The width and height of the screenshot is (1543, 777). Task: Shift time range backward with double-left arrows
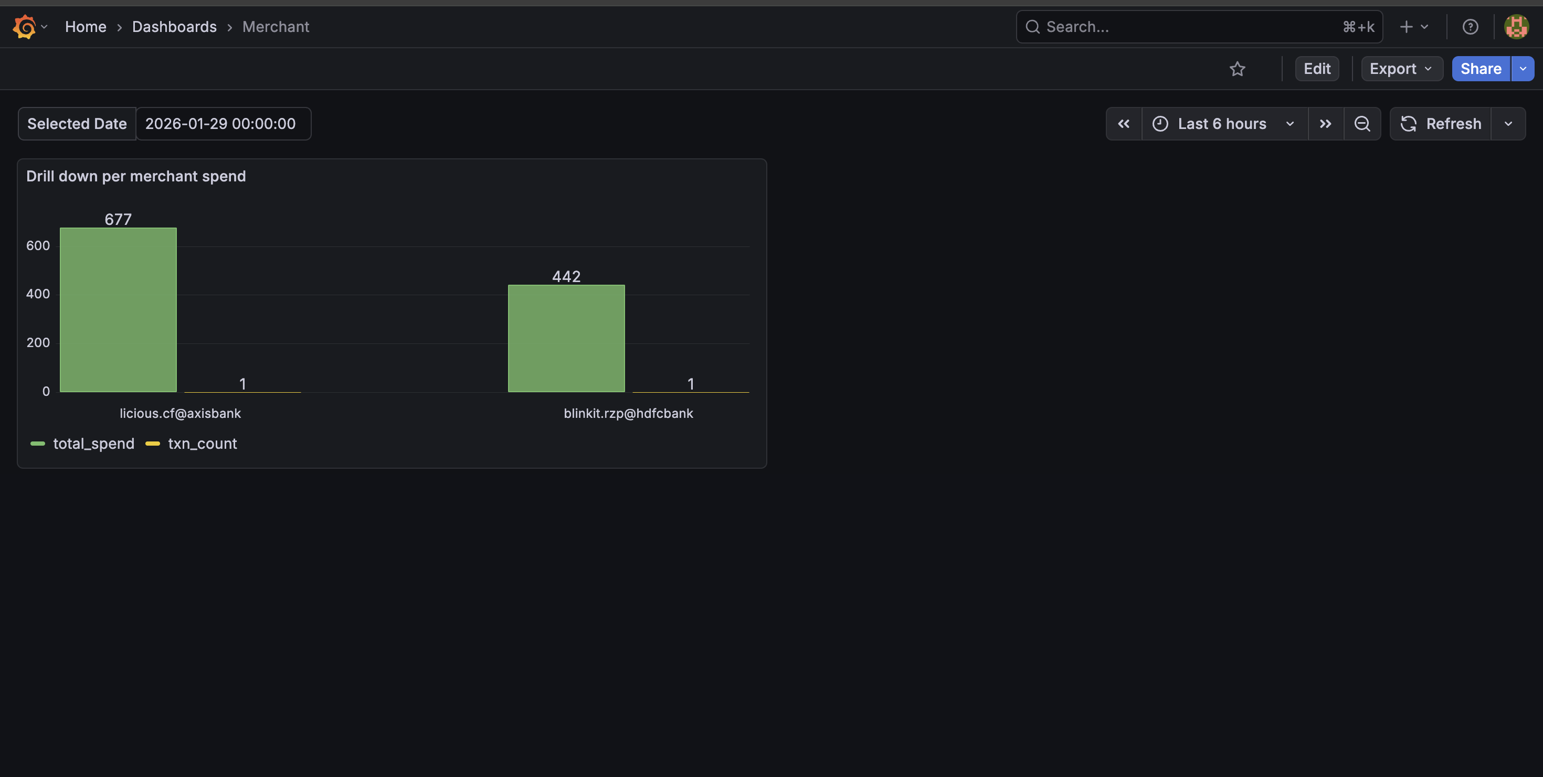pyautogui.click(x=1124, y=124)
